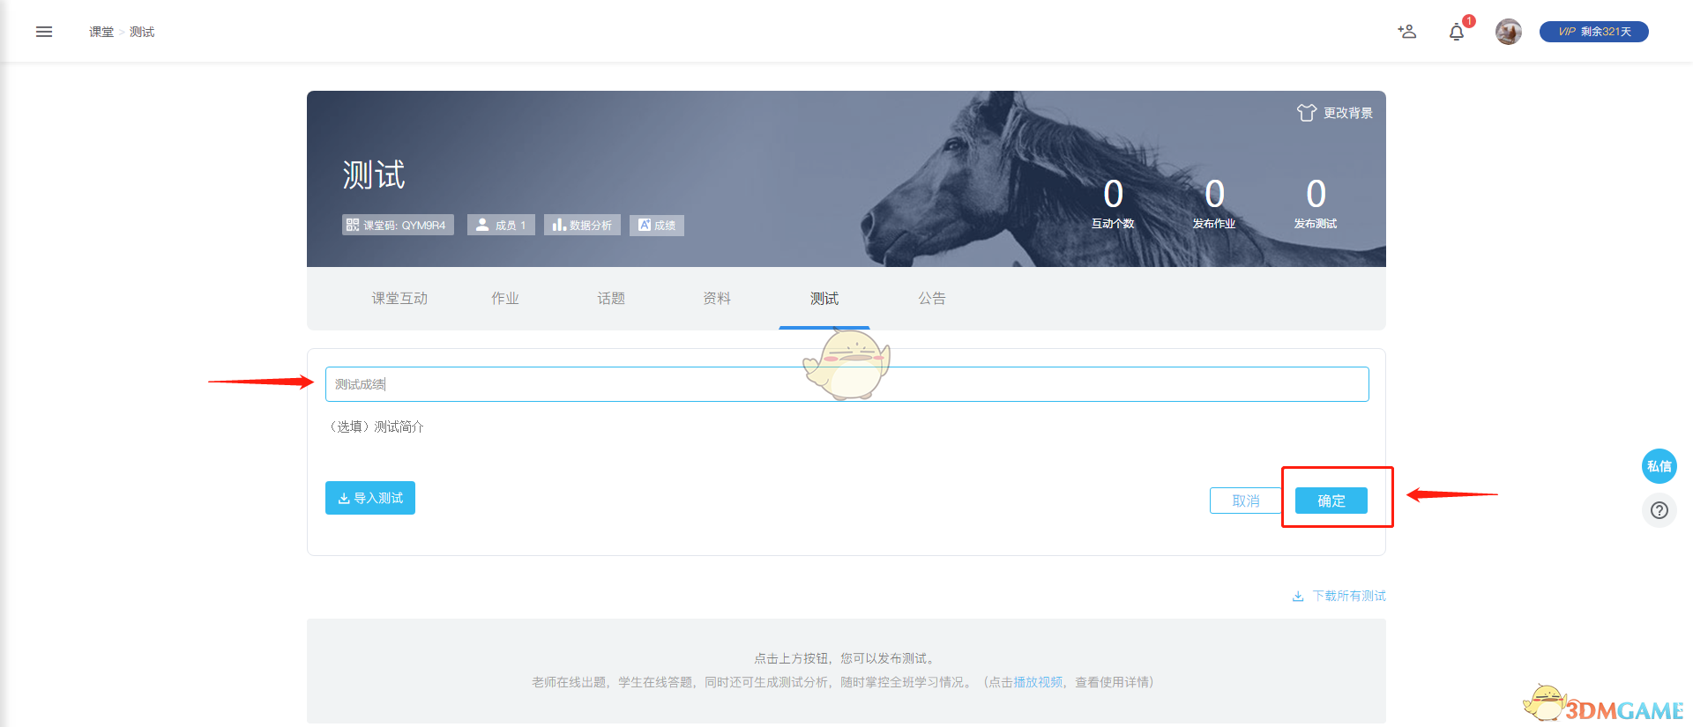This screenshot has height=727, width=1693.
Task: Open 私信 private message bubble
Action: 1659,466
